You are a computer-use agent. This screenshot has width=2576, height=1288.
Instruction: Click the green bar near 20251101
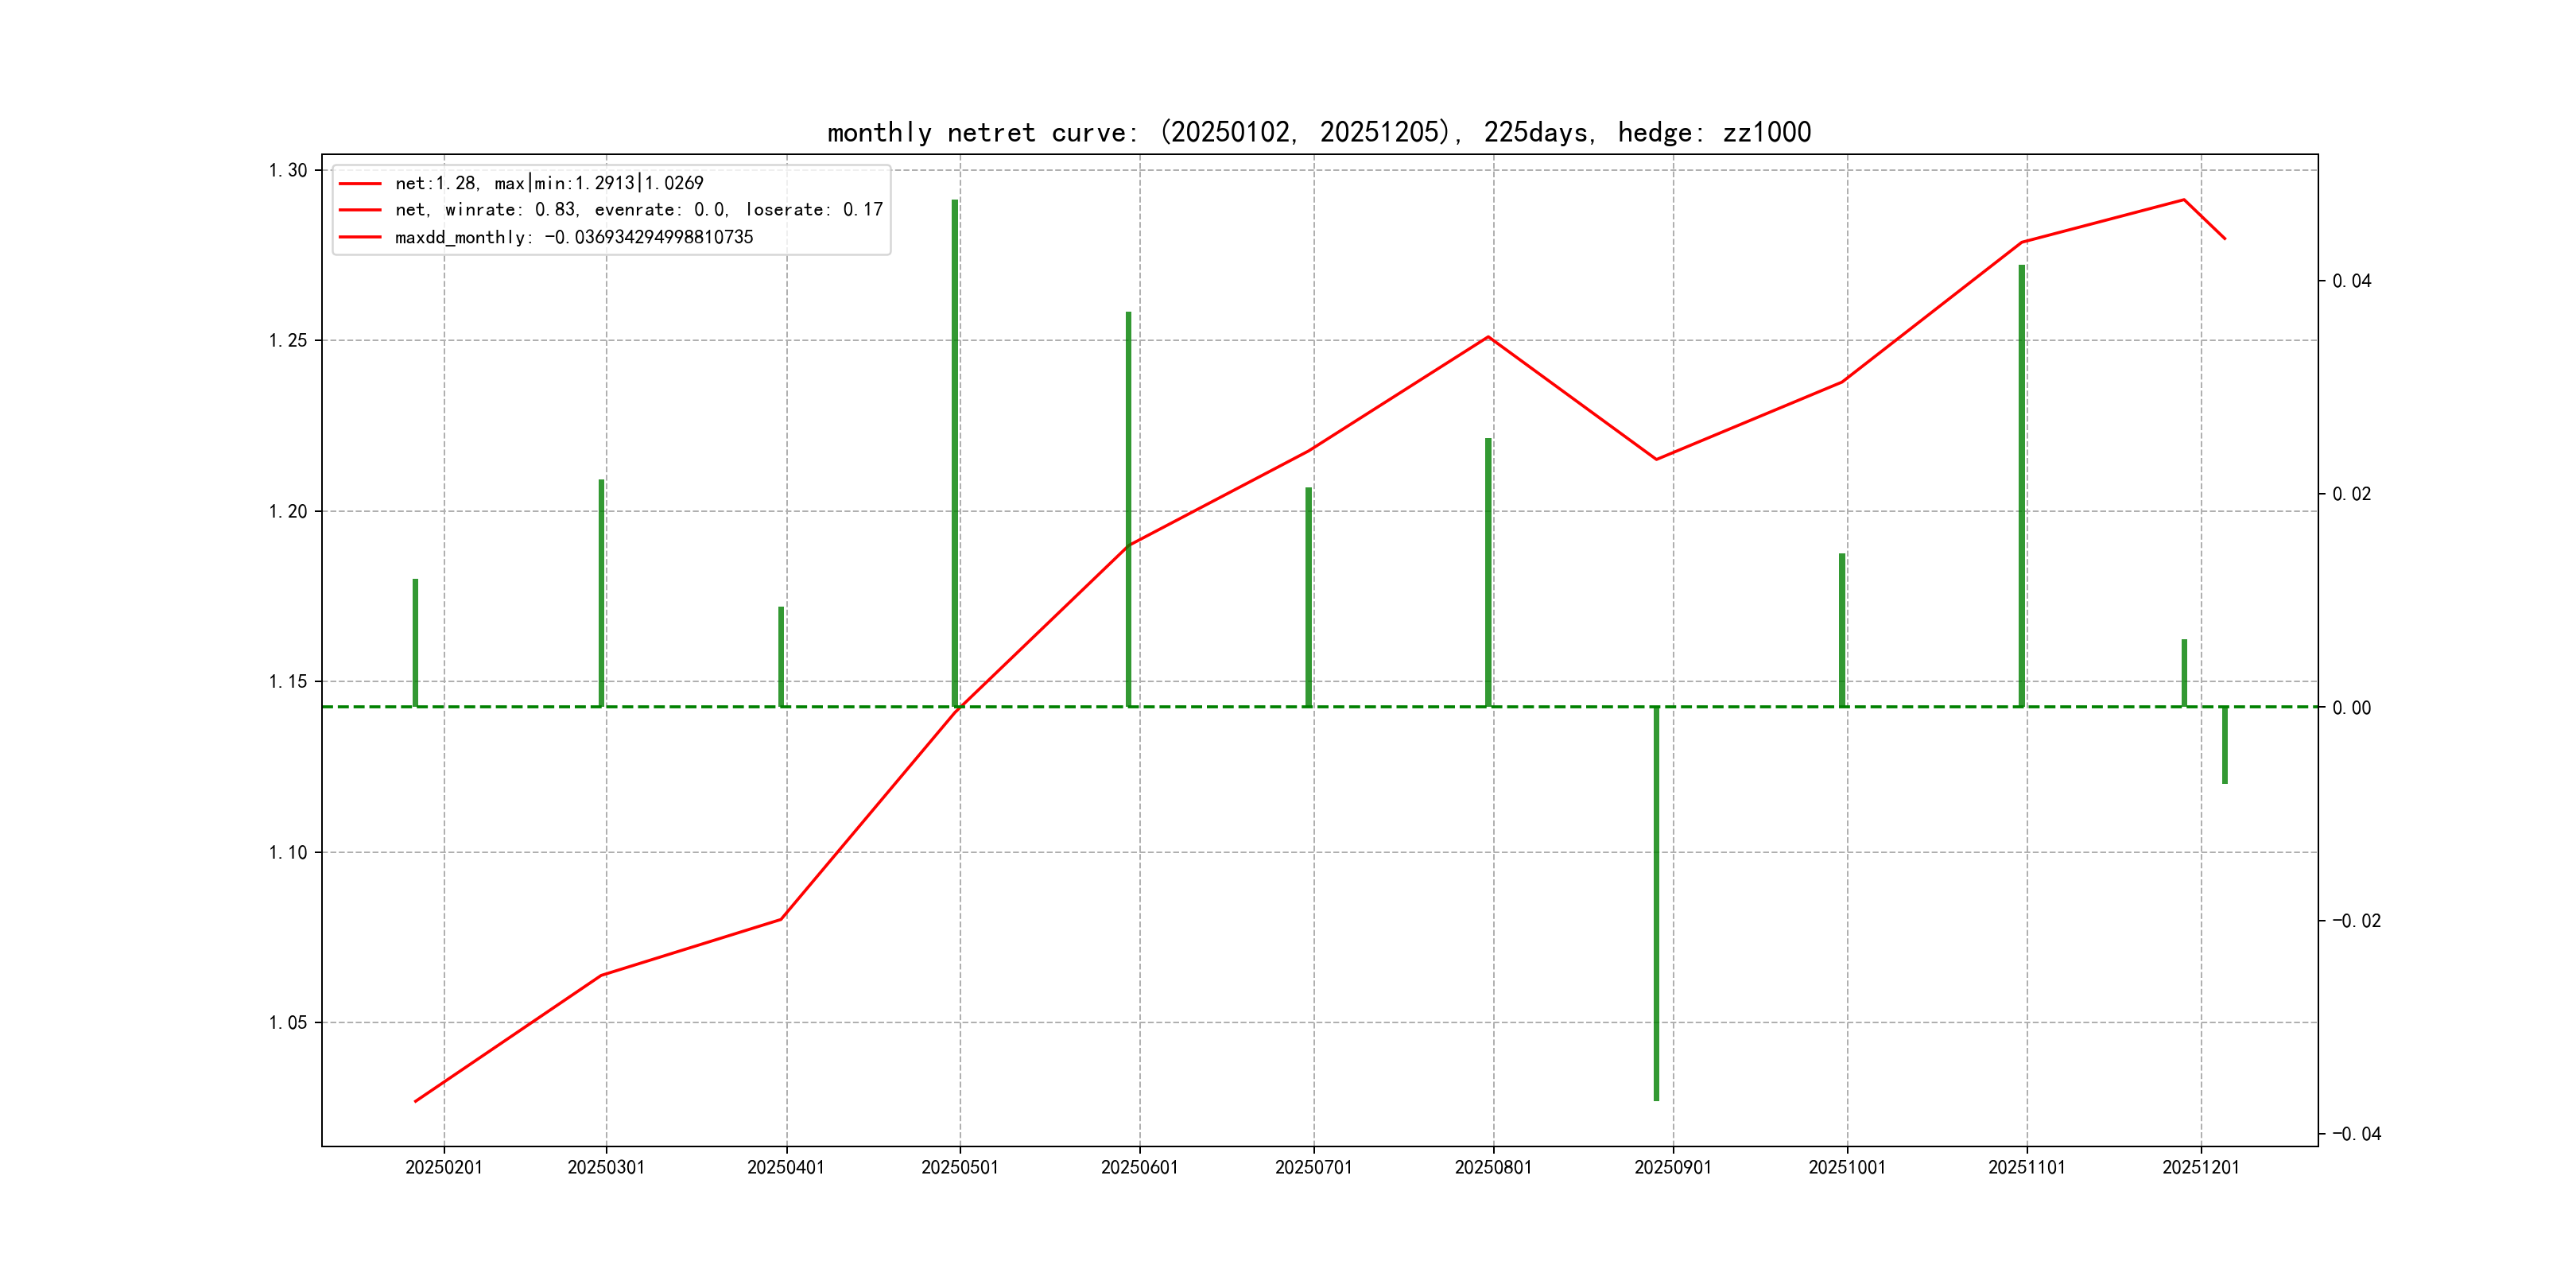(2021, 485)
